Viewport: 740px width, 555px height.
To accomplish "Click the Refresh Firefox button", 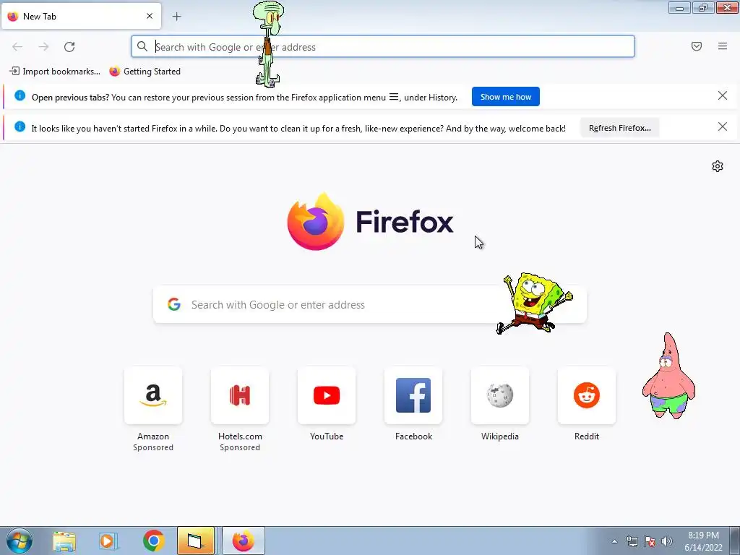I will (x=619, y=128).
